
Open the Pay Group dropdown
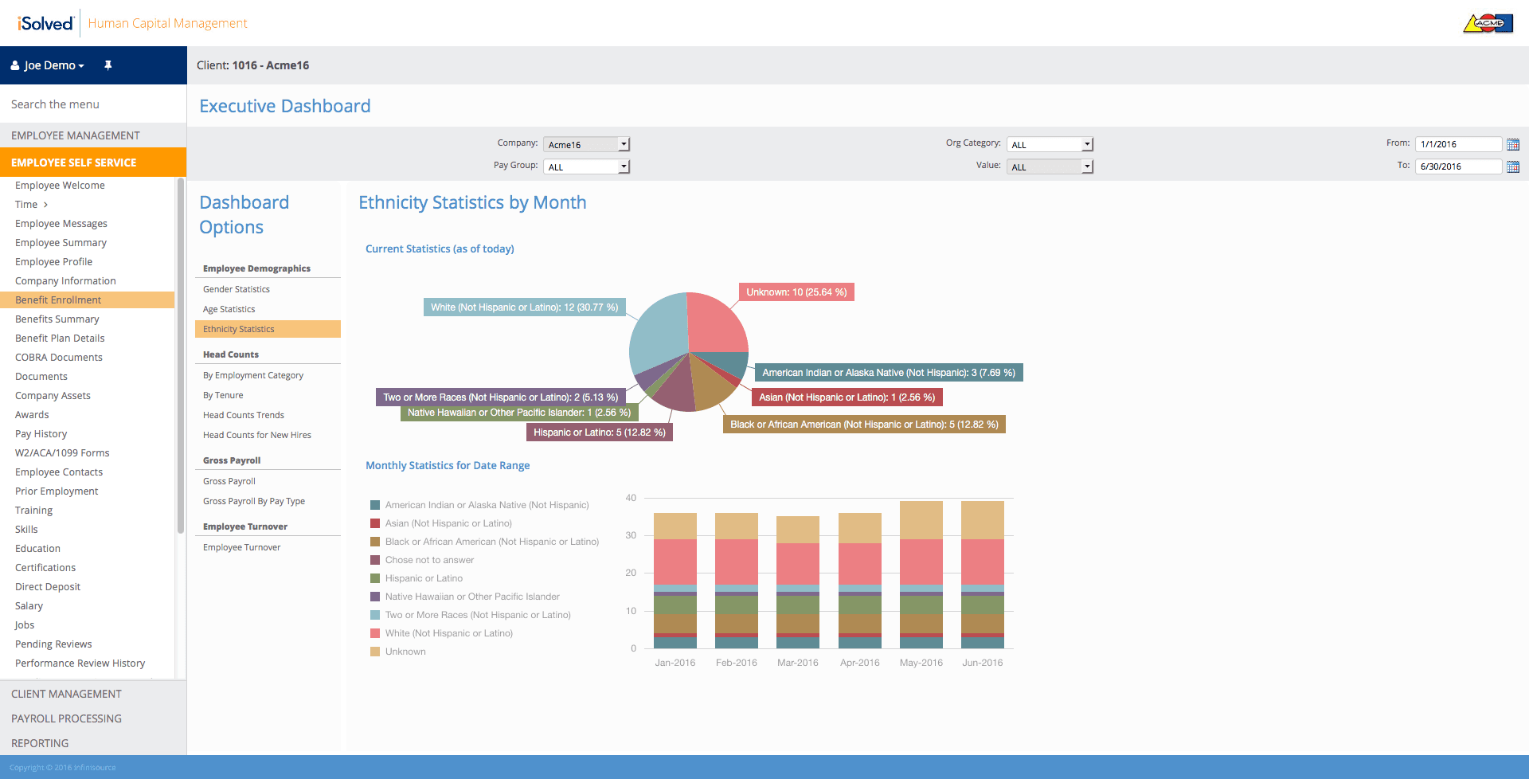coord(587,166)
